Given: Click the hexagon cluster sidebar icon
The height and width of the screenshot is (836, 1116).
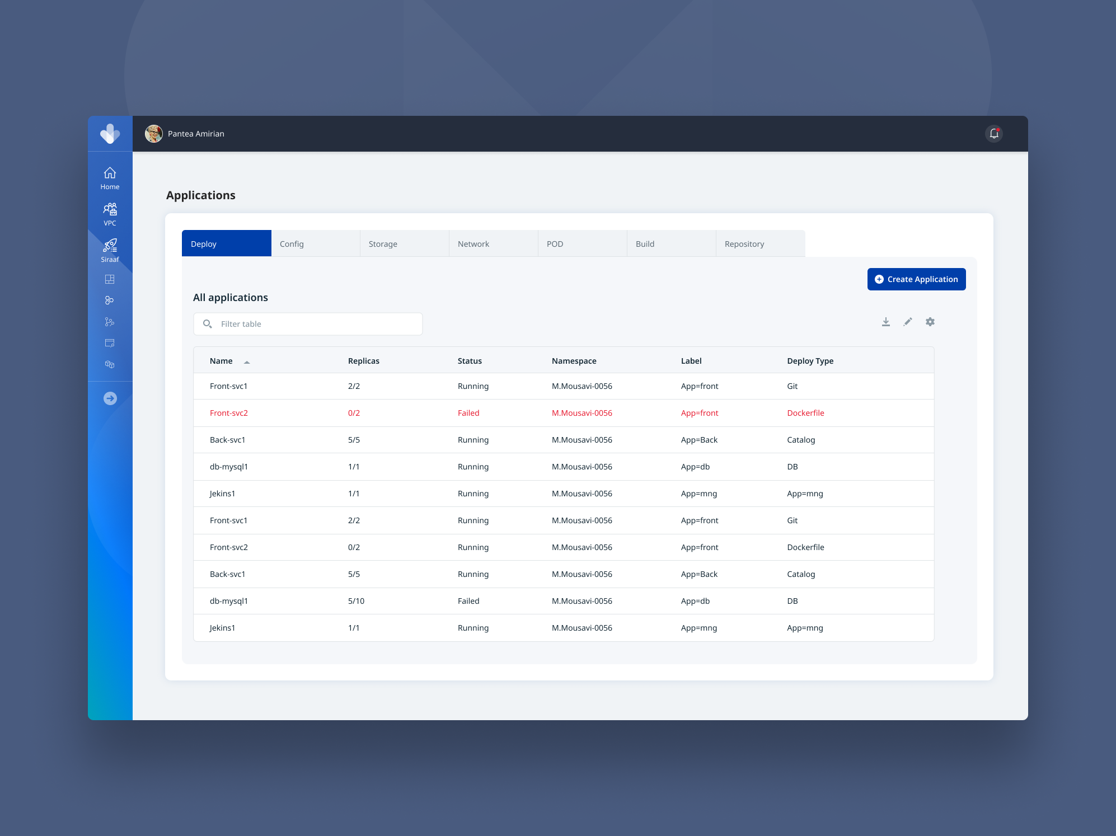Looking at the screenshot, I should 110,300.
